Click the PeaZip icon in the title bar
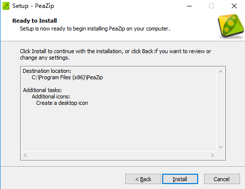Screen dimensions: 245x189 pyautogui.click(x=6, y=6)
